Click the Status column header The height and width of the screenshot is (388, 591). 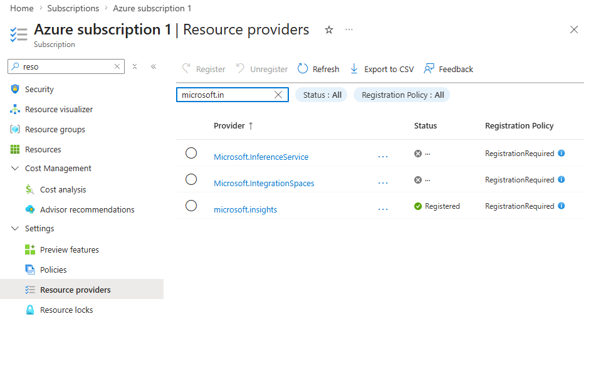tap(425, 125)
